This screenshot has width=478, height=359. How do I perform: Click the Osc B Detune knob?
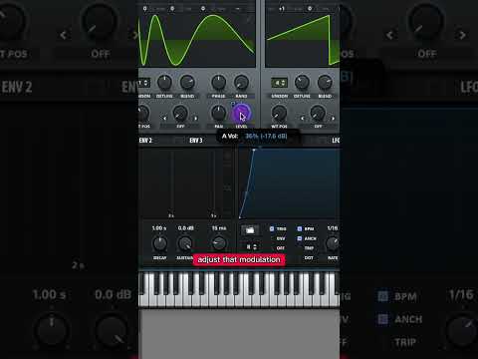(302, 82)
